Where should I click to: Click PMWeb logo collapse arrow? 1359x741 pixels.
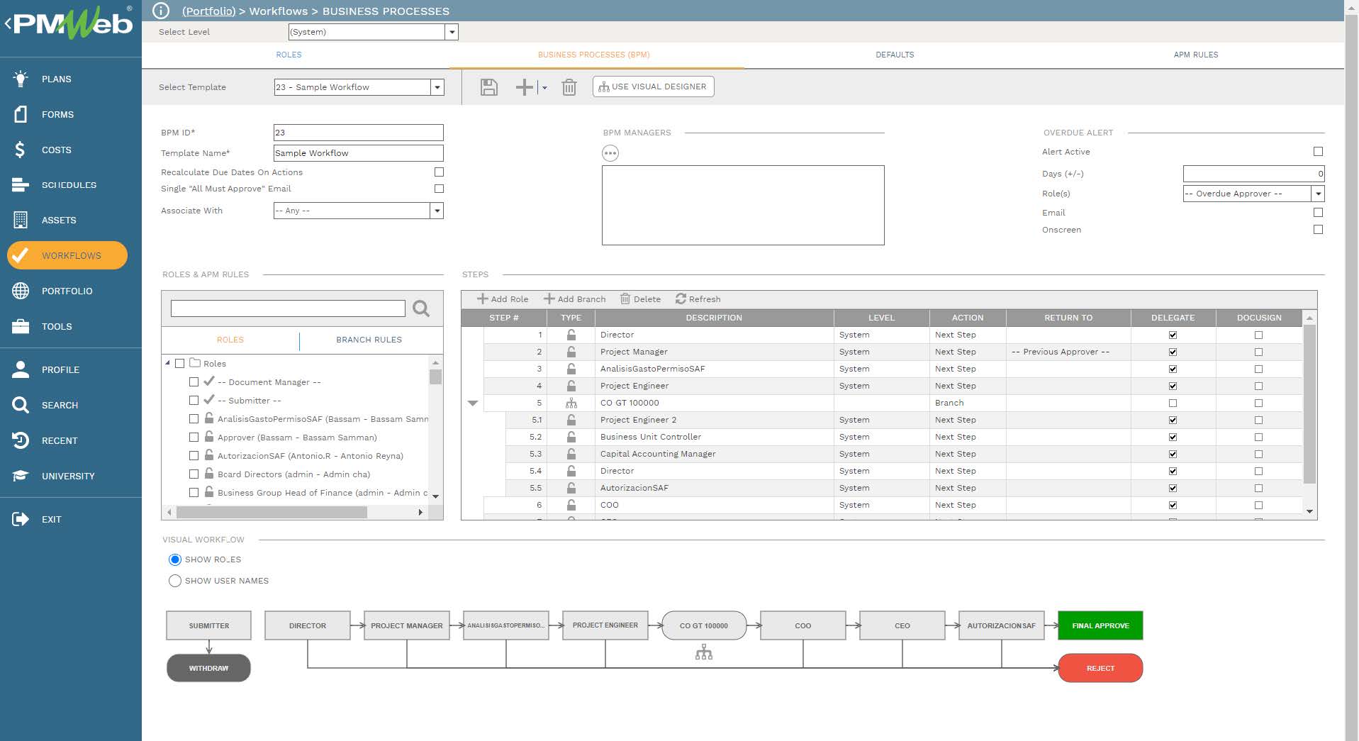point(8,23)
